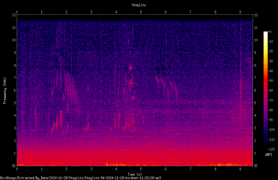Pick the red -50 dBFS level on the color bar
Screen dimensions: 278x180
click(x=265, y=80)
